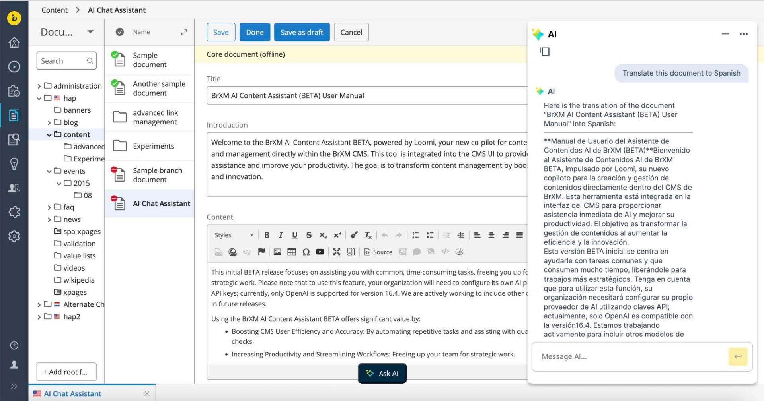
Task: Insert an anchor flag
Action: point(261,252)
